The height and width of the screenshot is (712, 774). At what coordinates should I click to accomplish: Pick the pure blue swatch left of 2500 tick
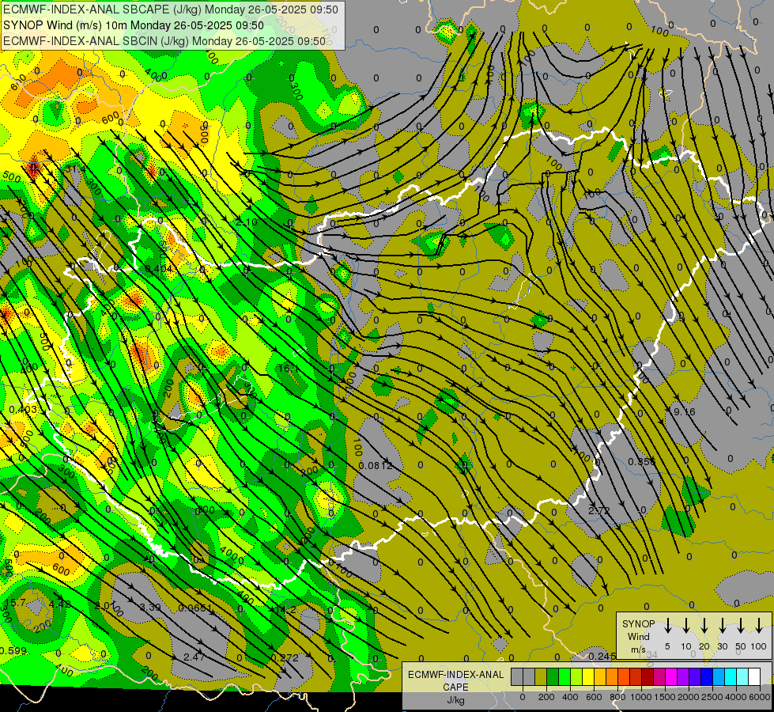point(707,676)
